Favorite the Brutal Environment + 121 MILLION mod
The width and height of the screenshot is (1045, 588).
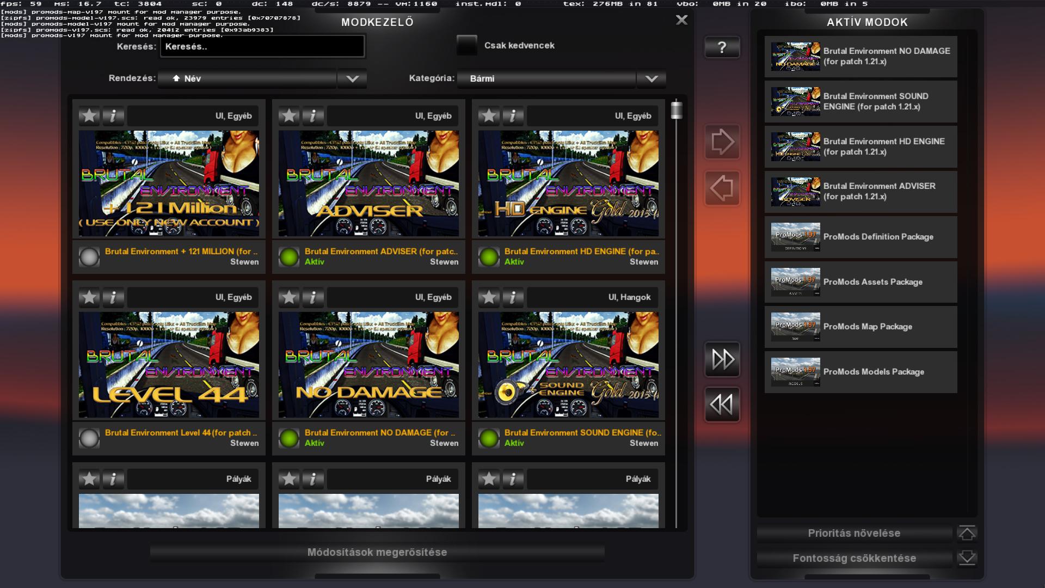(89, 115)
